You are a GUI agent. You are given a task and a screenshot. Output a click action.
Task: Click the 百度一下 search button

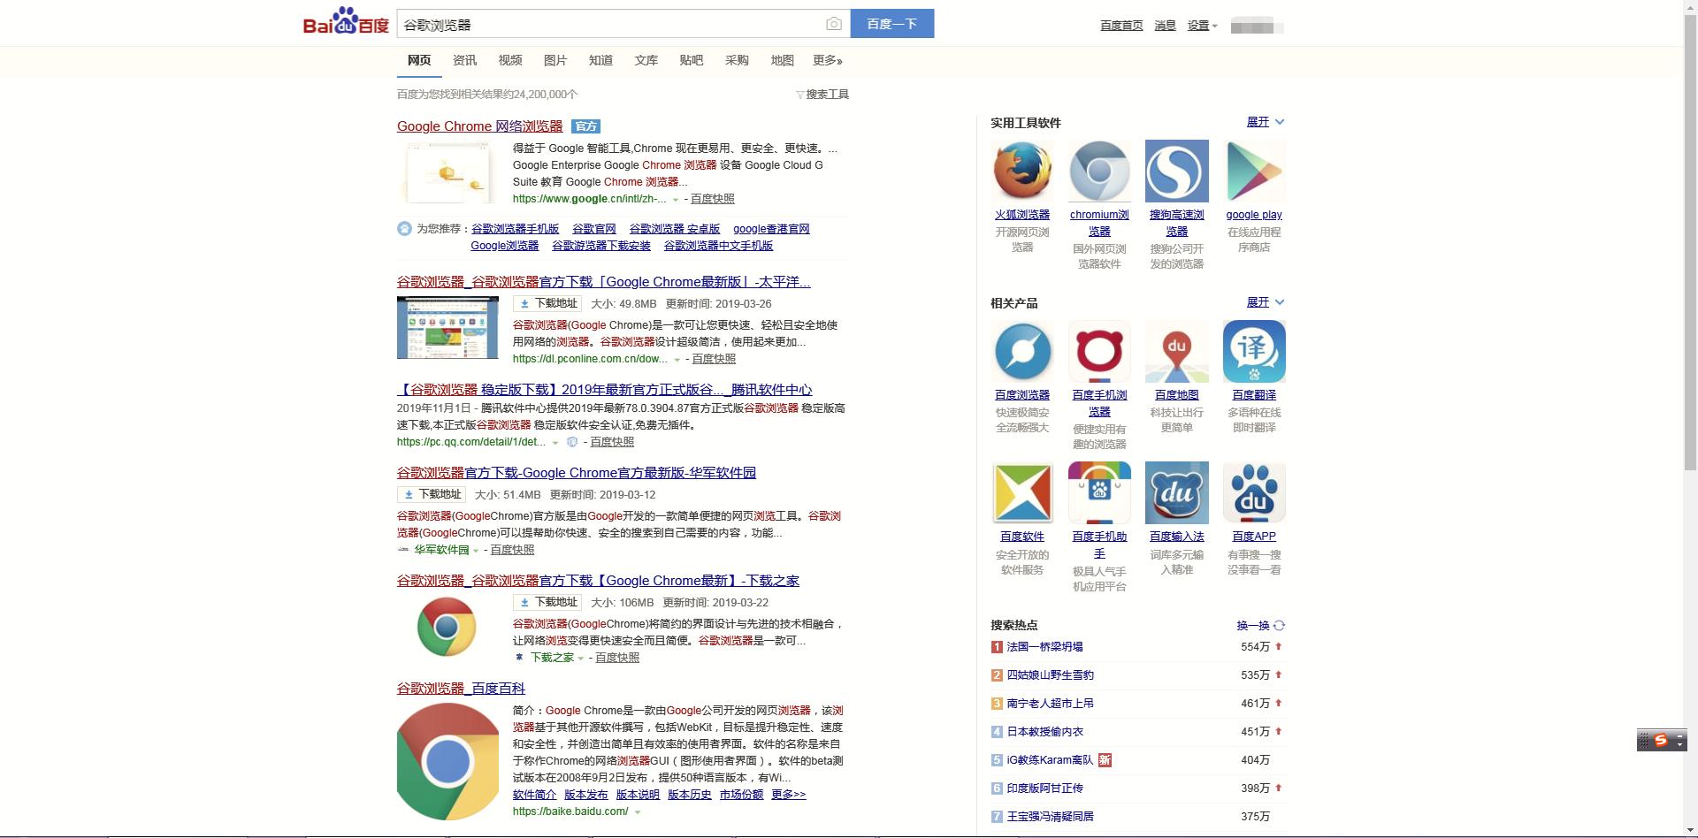tap(891, 23)
